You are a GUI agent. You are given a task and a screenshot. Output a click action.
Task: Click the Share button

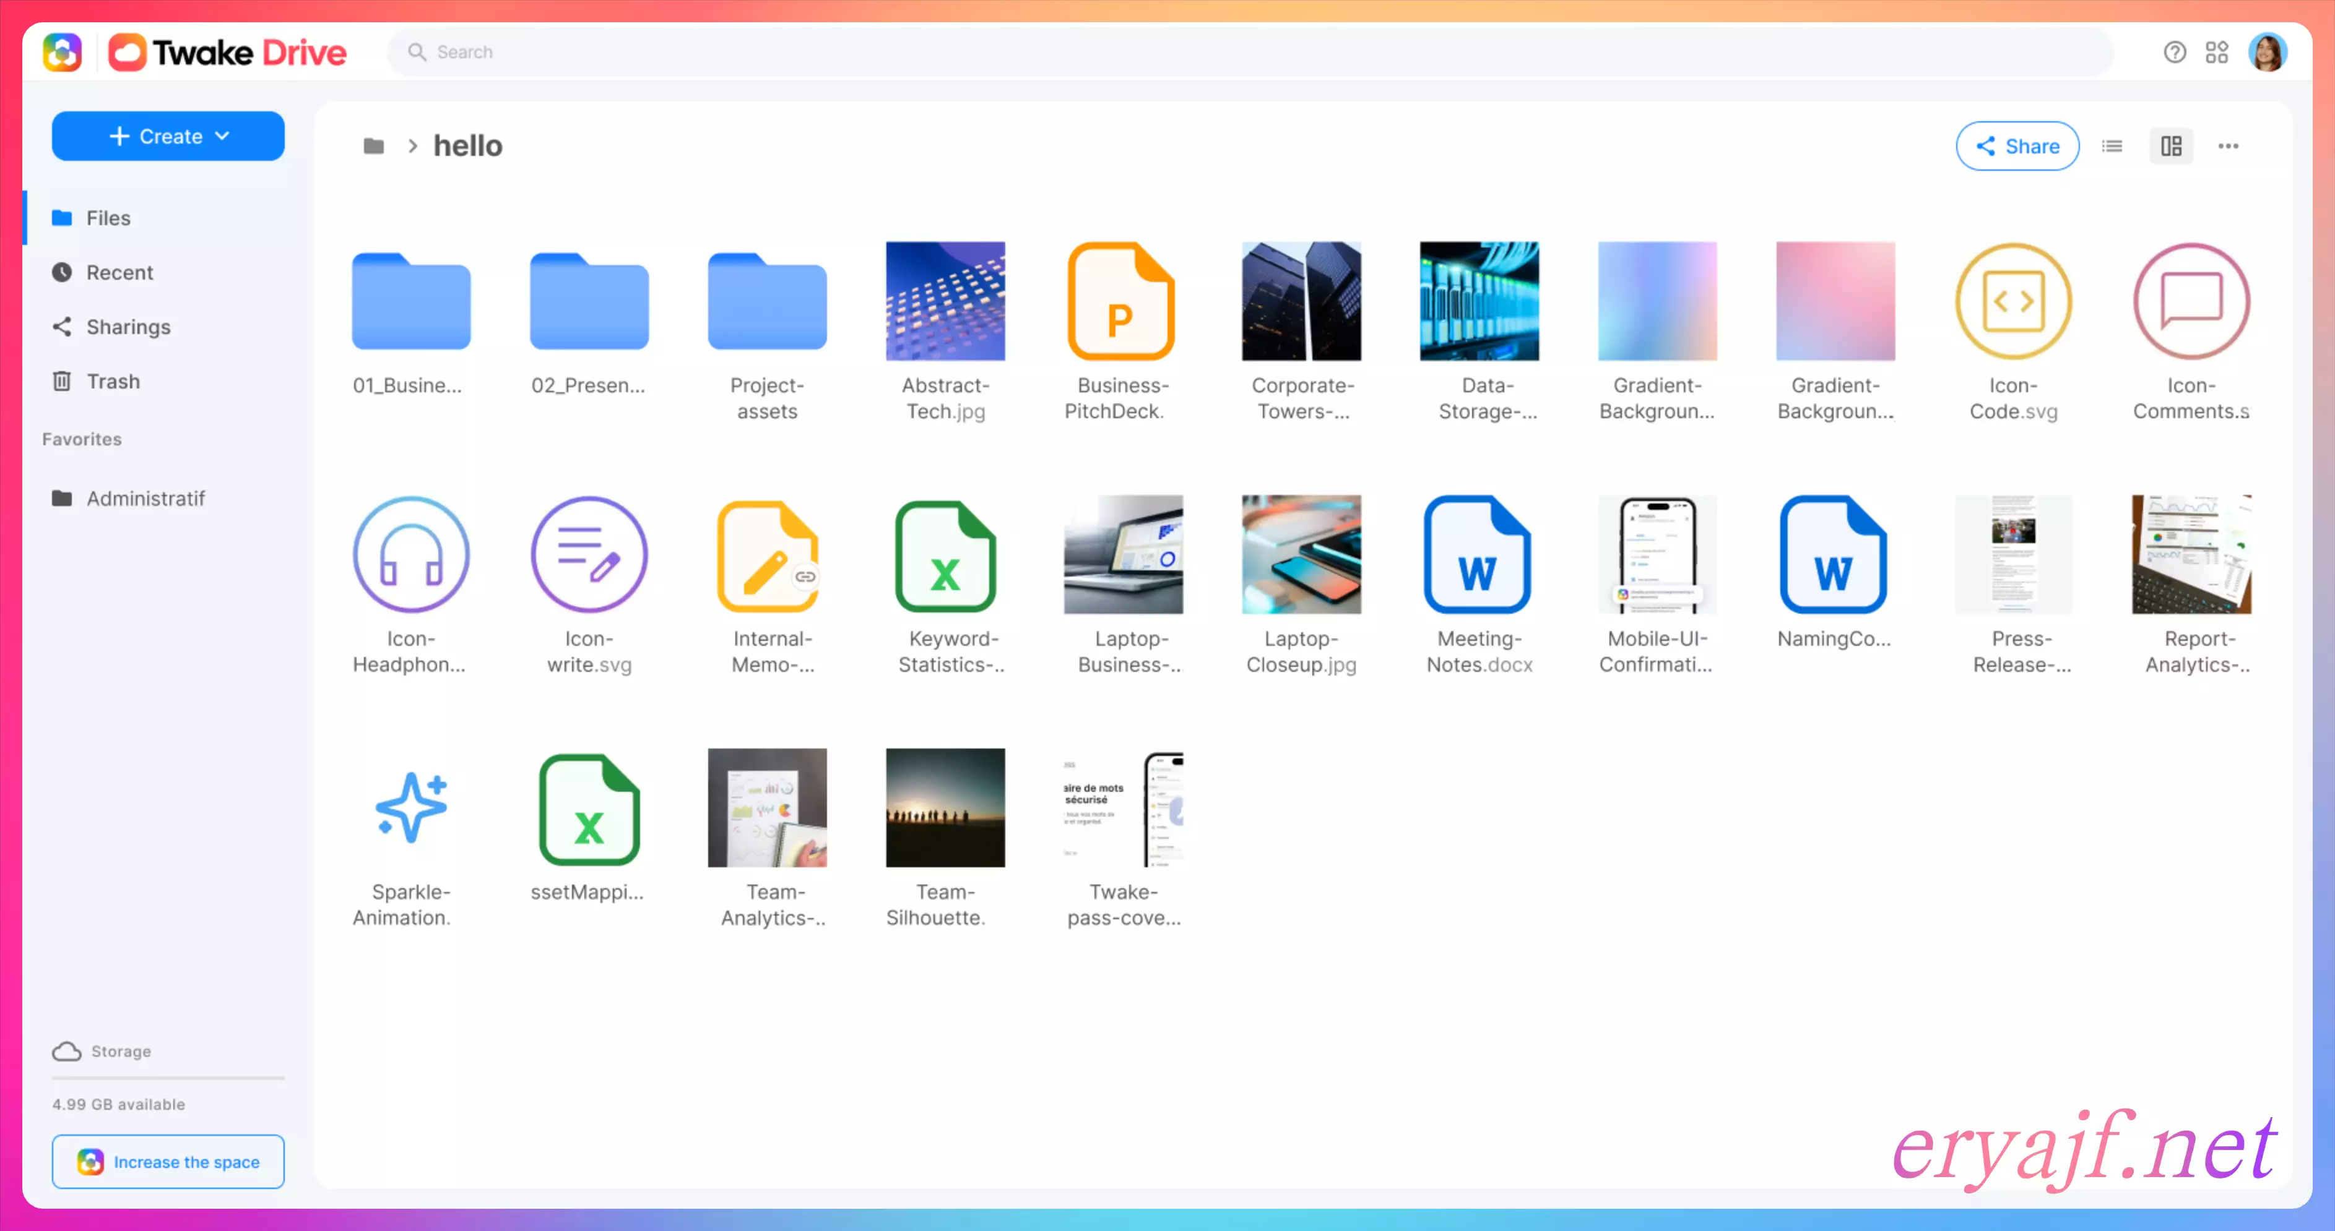pos(2017,146)
